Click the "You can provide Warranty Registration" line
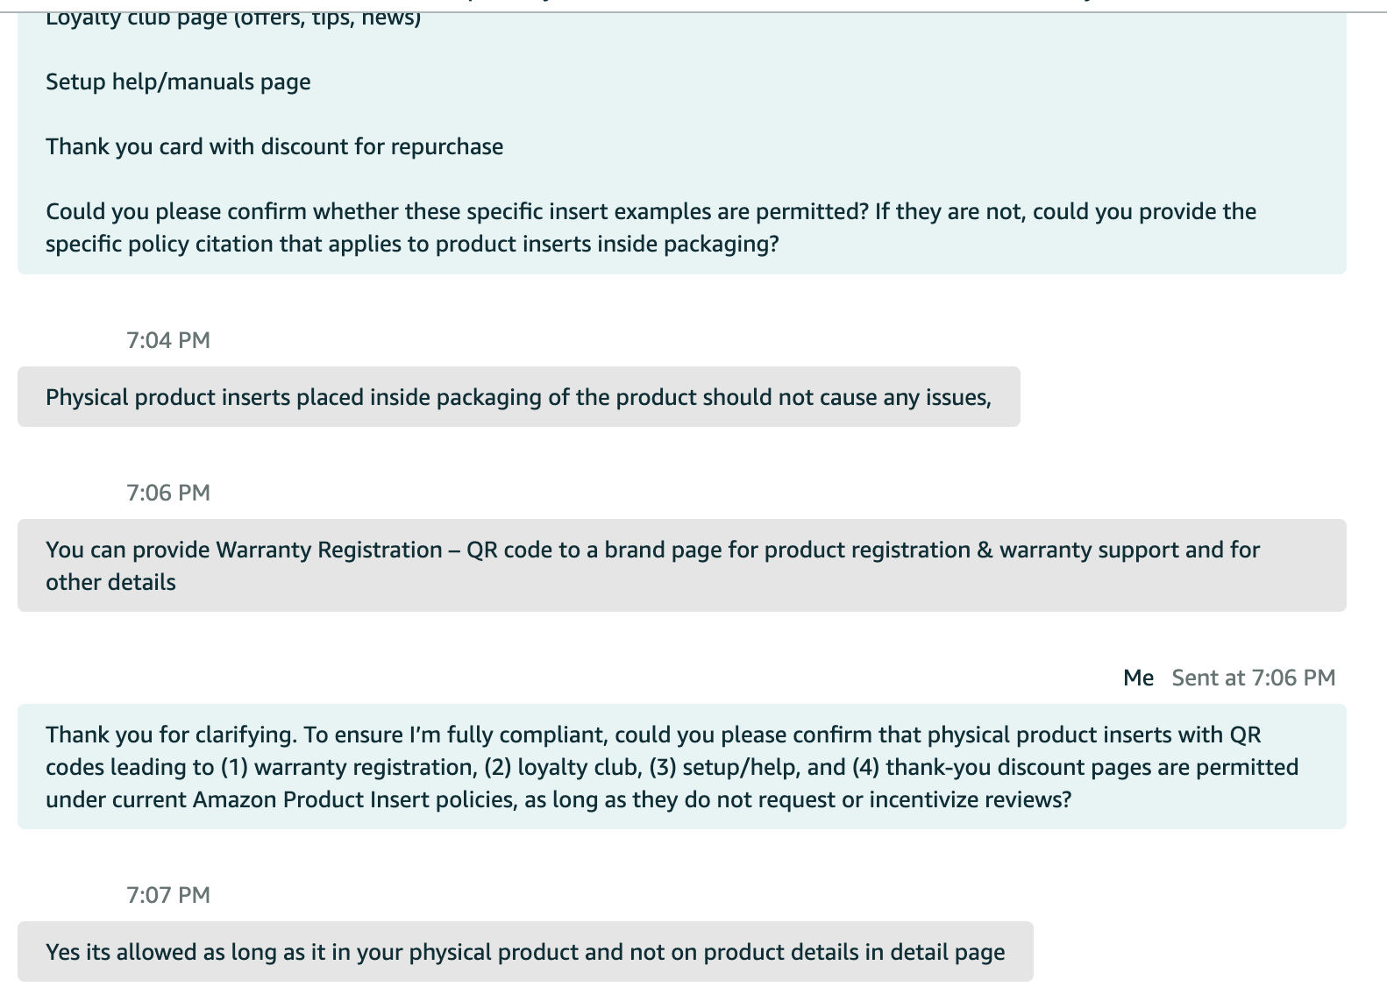 [652, 550]
